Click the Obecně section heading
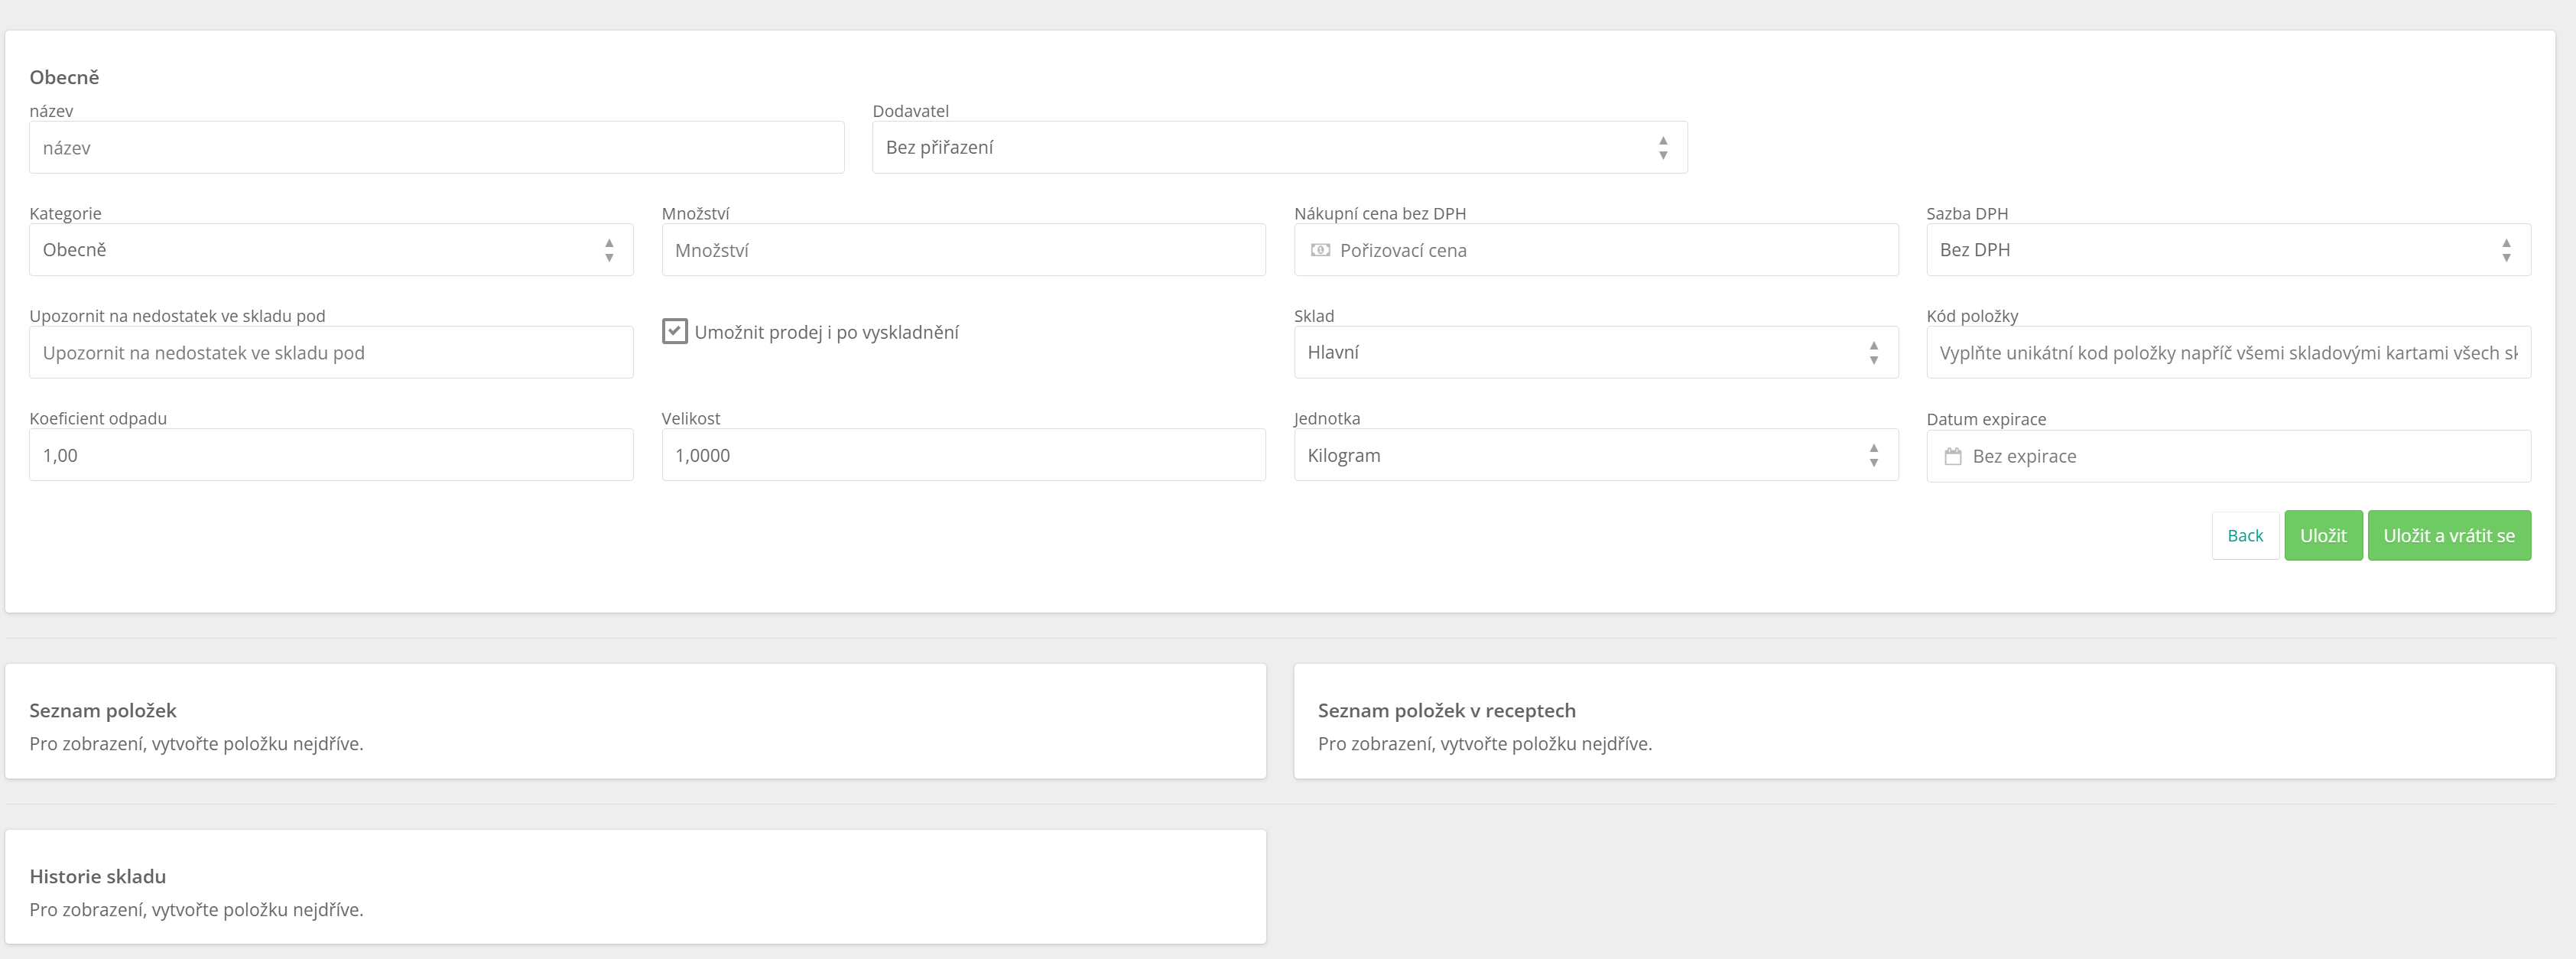Viewport: 2576px width, 959px height. coord(64,77)
